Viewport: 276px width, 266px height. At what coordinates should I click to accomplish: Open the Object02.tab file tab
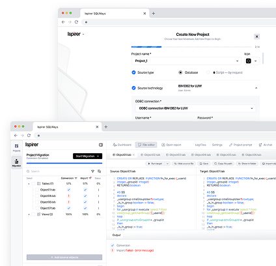pos(150,155)
